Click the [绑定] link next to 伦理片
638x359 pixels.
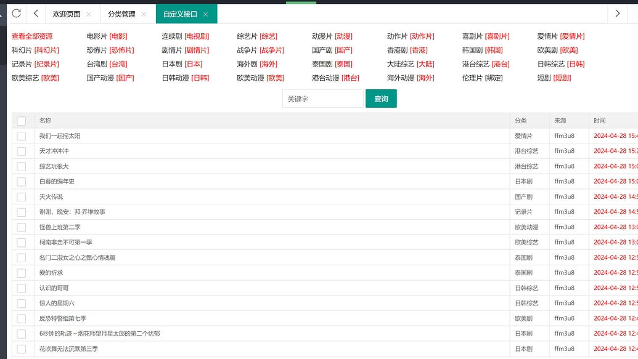point(494,78)
